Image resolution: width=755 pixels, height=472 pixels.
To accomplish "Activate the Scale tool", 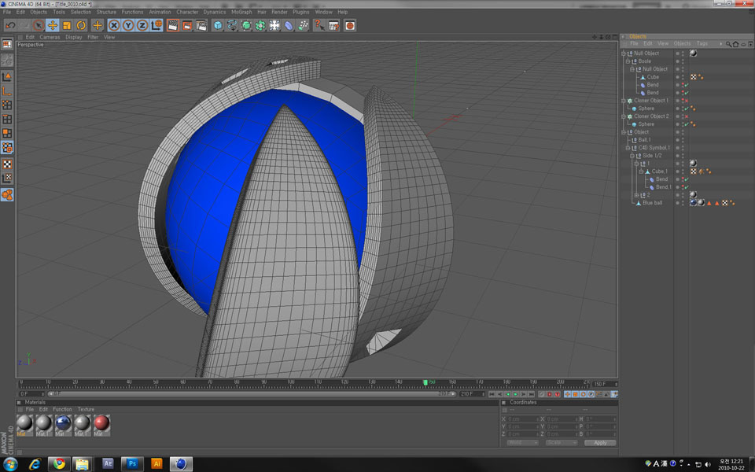I will click(67, 25).
